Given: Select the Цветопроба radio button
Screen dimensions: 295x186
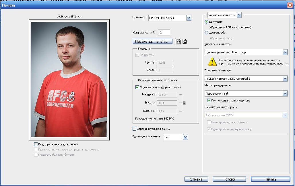Looking at the screenshot, I should coord(206,32).
